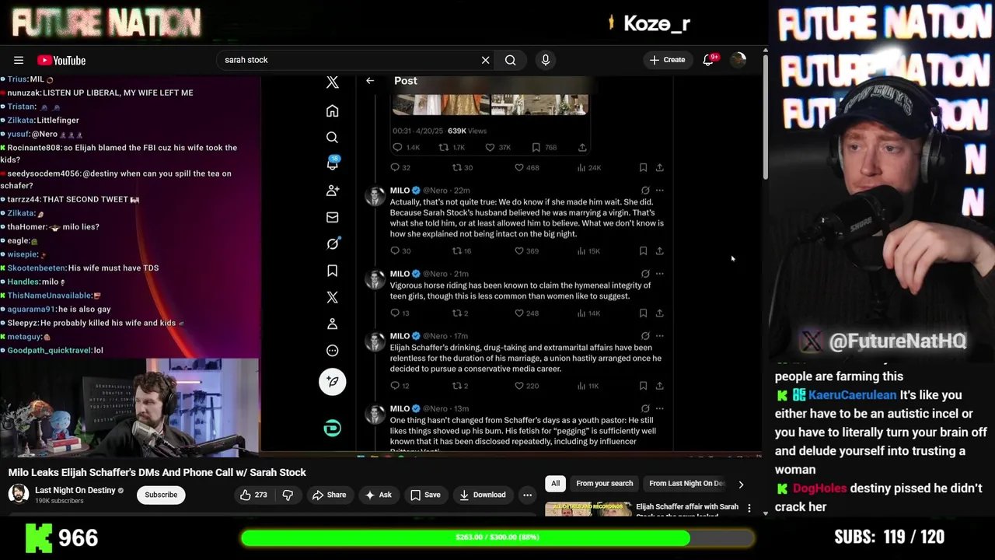Open X Bookmarks icon in sidebar
Image resolution: width=995 pixels, height=560 pixels.
point(332,271)
